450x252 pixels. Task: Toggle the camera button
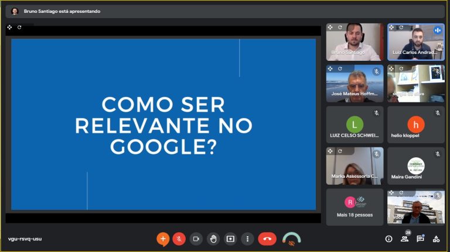tap(196, 239)
